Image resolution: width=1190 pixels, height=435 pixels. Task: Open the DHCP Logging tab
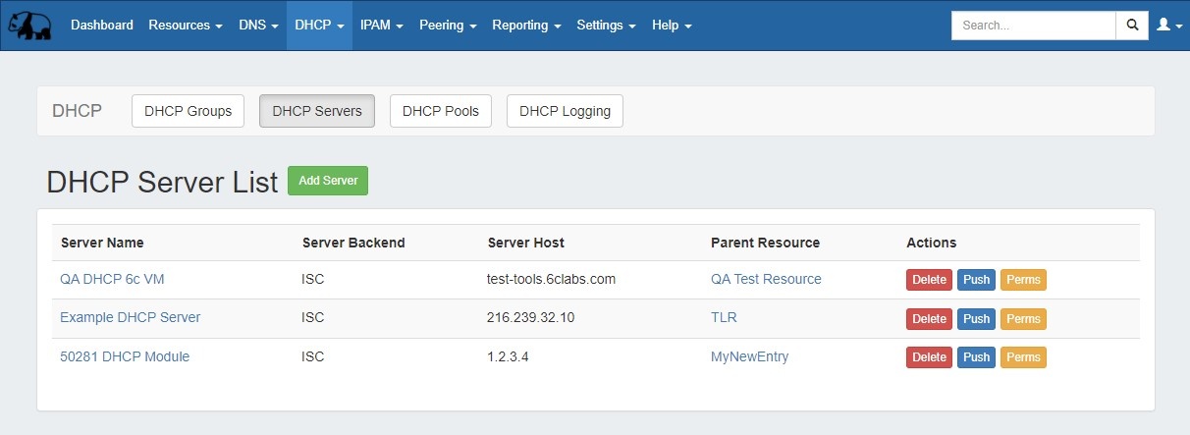565,111
